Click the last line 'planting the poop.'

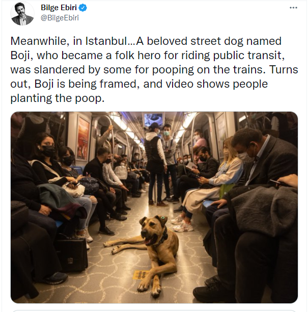tap(57, 98)
